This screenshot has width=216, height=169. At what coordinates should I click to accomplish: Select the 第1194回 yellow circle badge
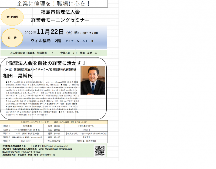pos(12,16)
